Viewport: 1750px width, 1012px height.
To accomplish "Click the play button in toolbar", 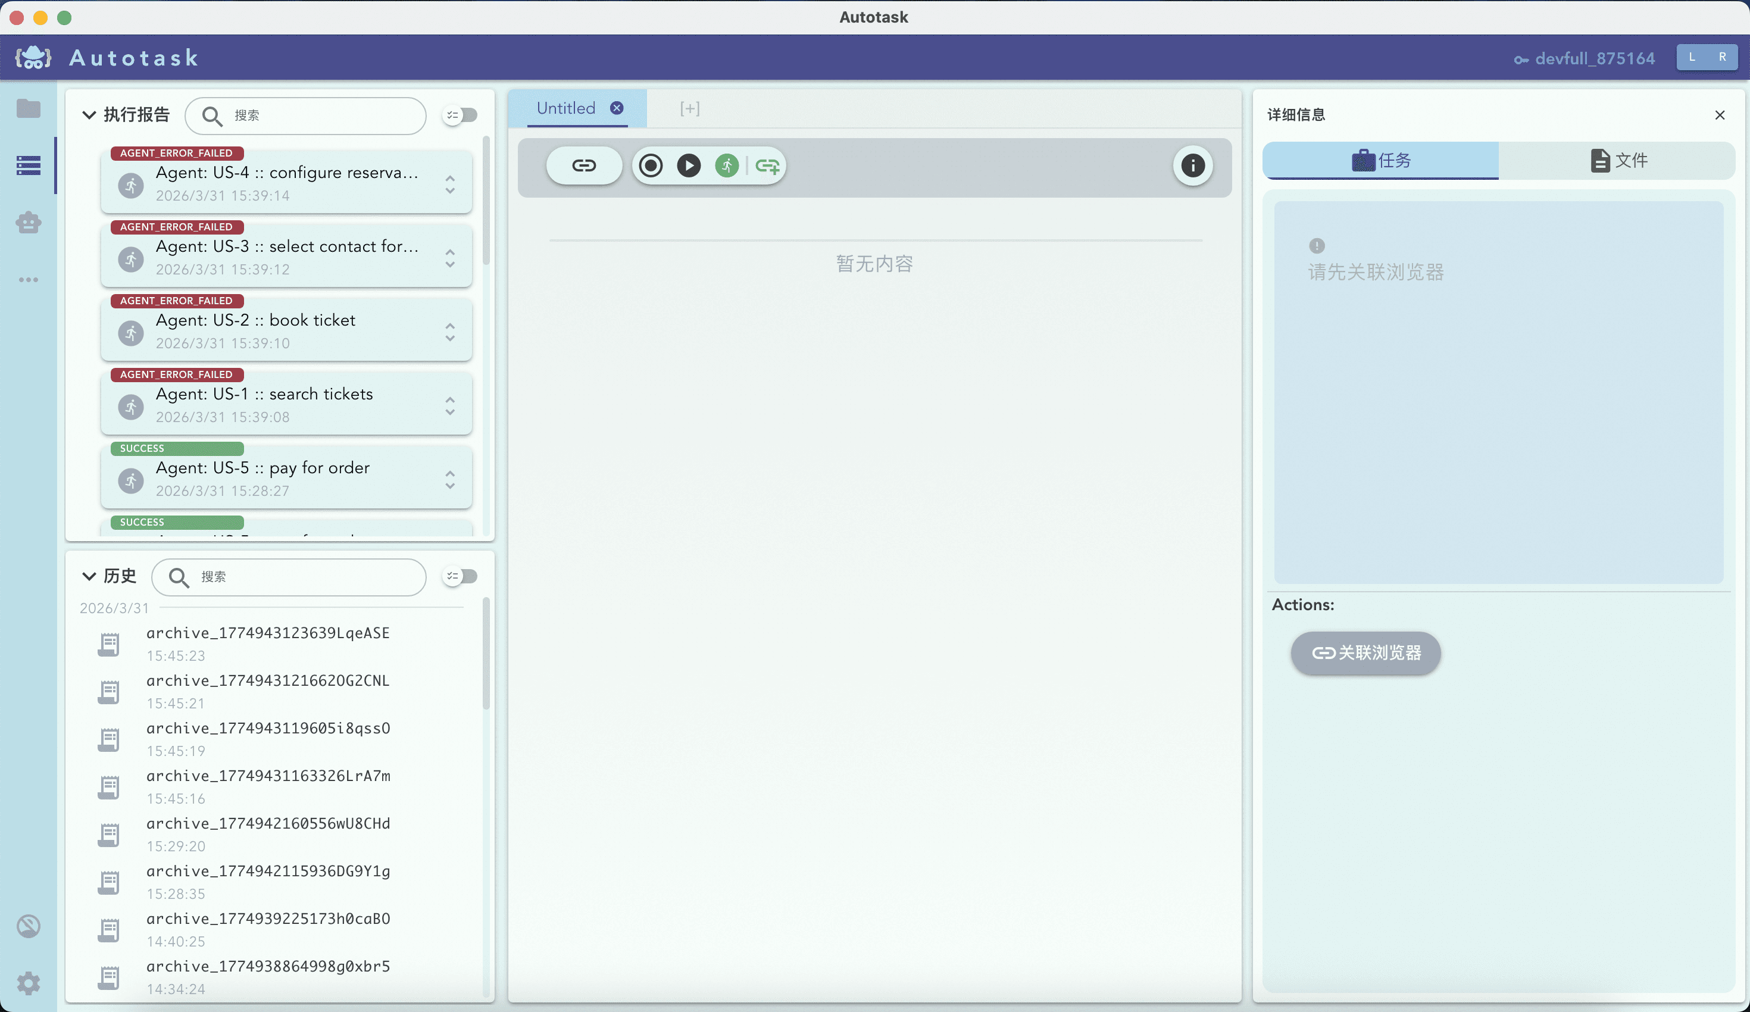I will [688, 165].
